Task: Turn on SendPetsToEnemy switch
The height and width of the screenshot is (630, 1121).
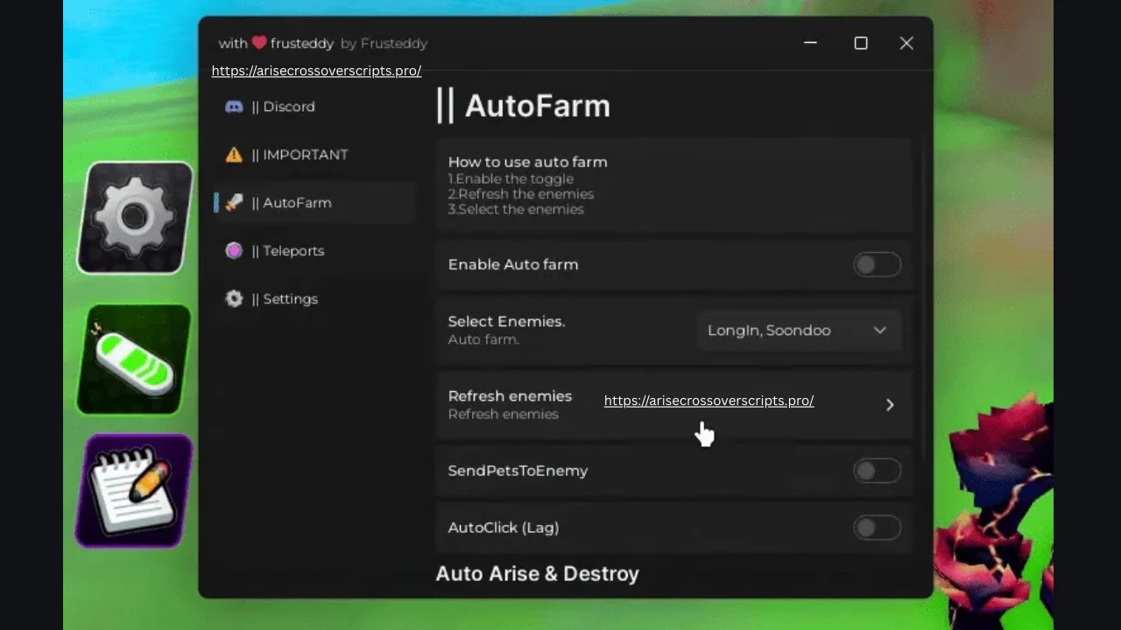Action: (x=878, y=472)
